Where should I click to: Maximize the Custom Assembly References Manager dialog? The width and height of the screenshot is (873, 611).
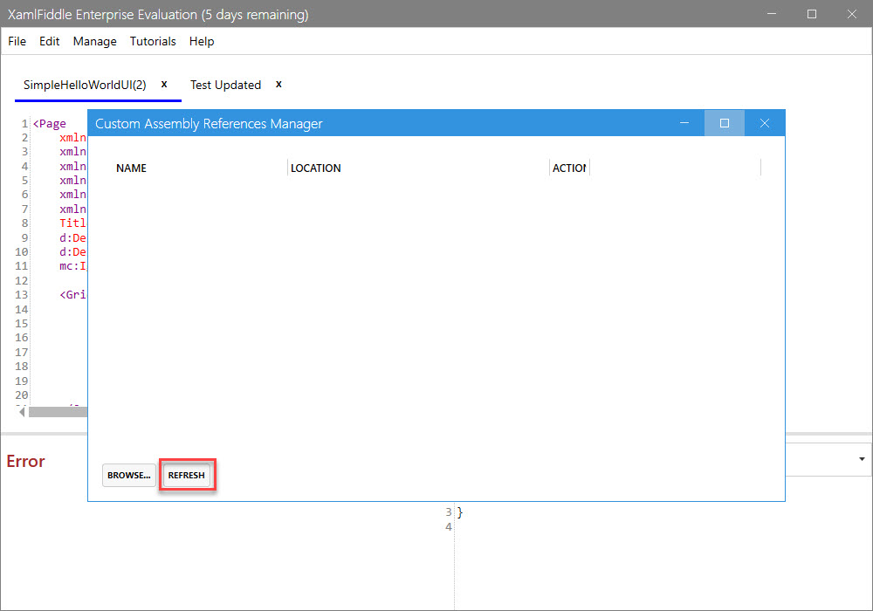(725, 123)
